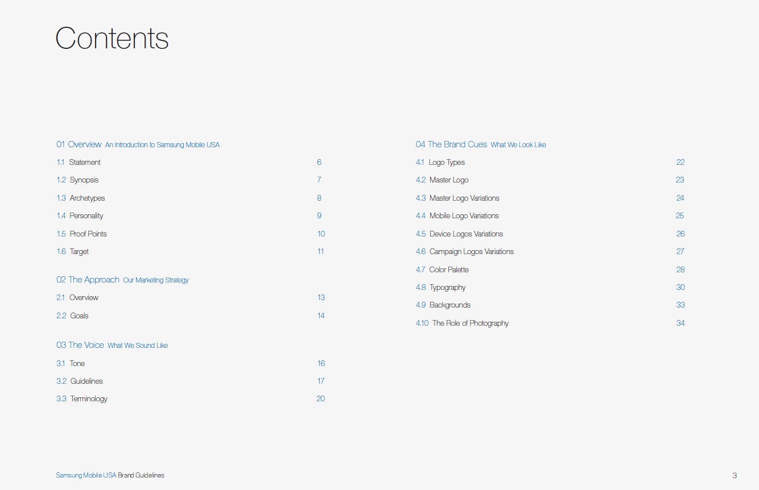Navigate to 4.7 Color Palette
The width and height of the screenshot is (759, 490).
tap(449, 269)
